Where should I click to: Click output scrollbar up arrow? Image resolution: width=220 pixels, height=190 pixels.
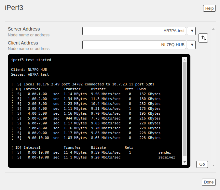pyautogui.click(x=185, y=60)
